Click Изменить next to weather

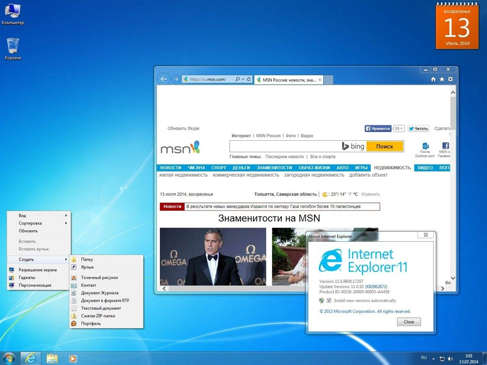pyautogui.click(x=370, y=194)
